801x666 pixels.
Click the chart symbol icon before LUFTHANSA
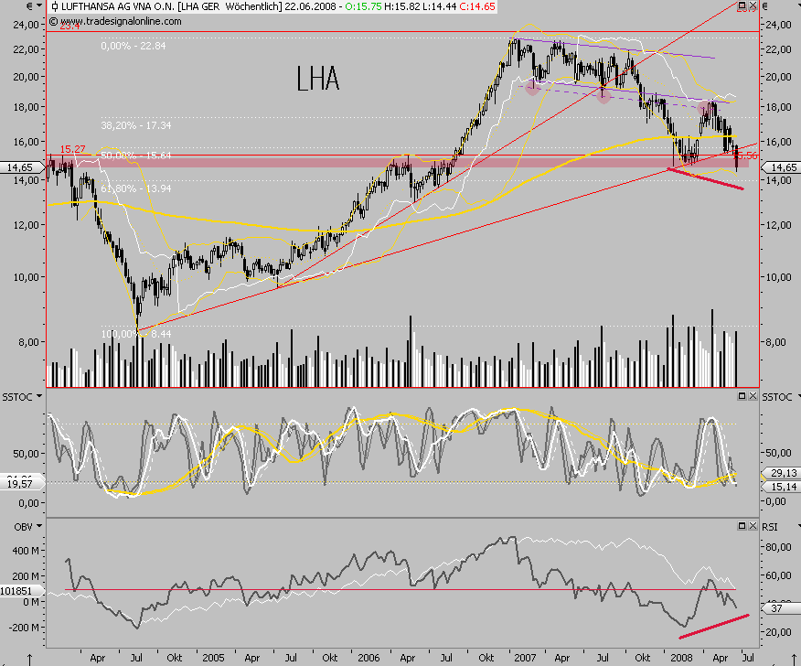(x=56, y=6)
